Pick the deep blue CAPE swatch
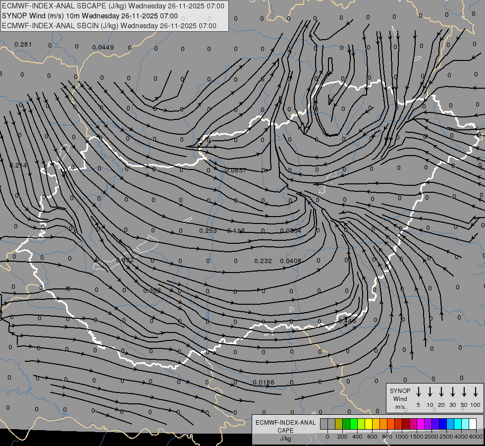This screenshot has height=446, width=485. click(x=442, y=424)
